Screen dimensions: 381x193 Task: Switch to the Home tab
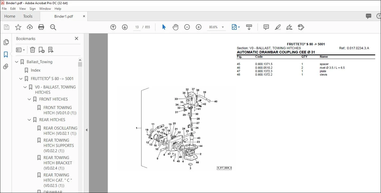10,16
